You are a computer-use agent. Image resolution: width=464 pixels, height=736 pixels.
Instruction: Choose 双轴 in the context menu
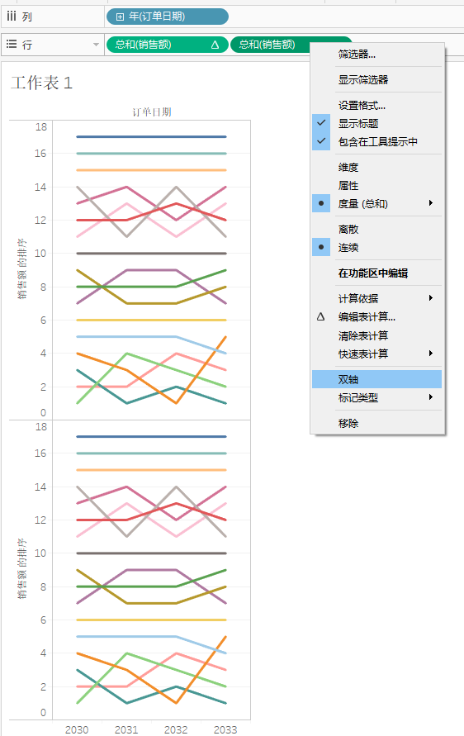(377, 379)
